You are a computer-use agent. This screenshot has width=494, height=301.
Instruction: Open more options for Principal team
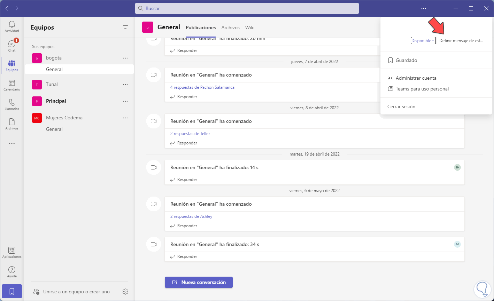125,101
